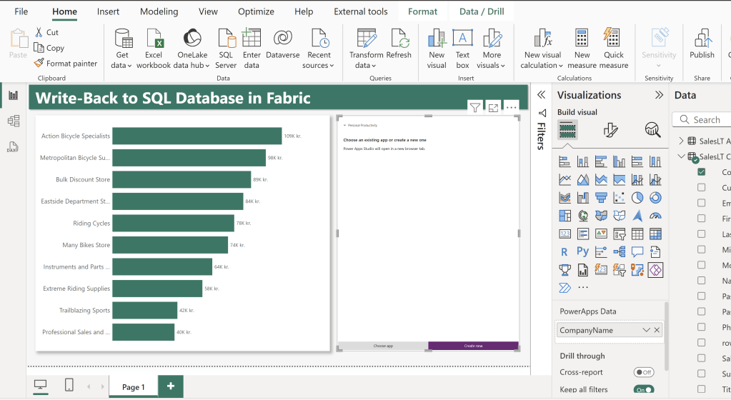Image resolution: width=731 pixels, height=400 pixels.
Task: Click the Create new button
Action: coord(473,346)
